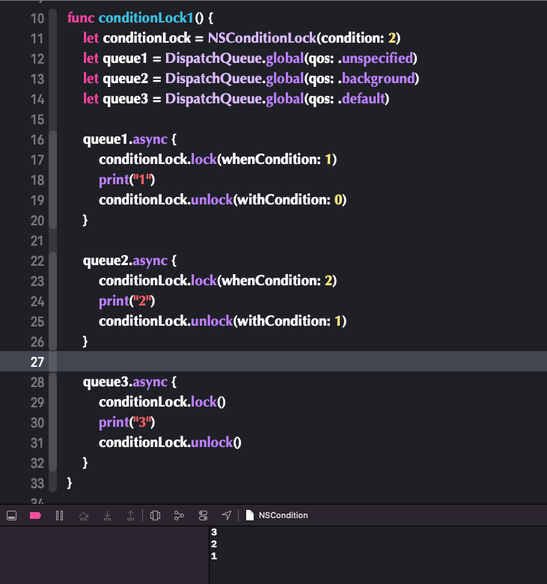Click .default qos value on line 14
Image resolution: width=547 pixels, height=584 pixels.
361,98
